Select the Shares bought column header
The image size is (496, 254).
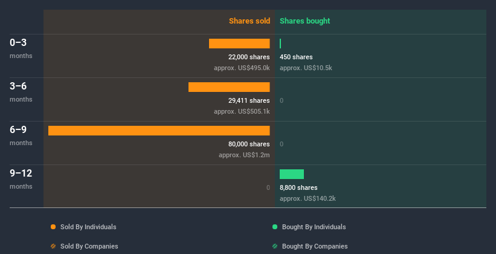304,21
